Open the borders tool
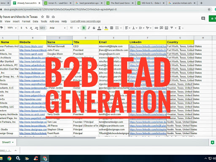 (112, 28)
